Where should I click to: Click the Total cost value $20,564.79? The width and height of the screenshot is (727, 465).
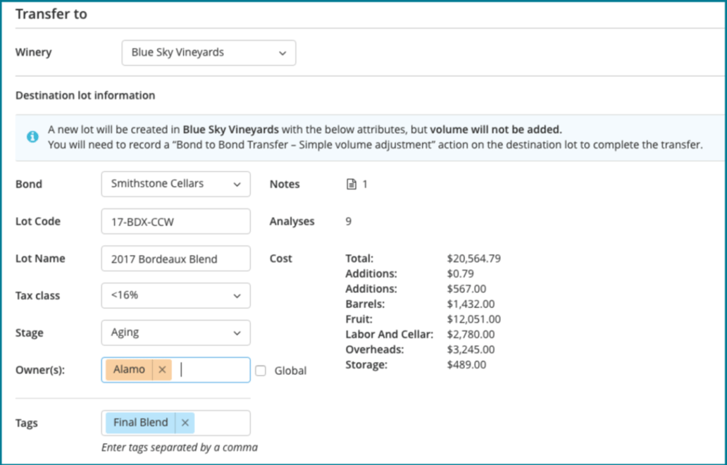(473, 259)
